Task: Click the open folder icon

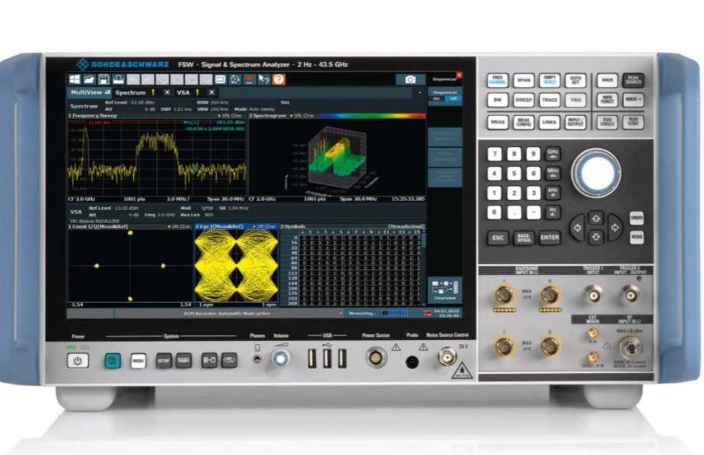Action: [x=90, y=80]
